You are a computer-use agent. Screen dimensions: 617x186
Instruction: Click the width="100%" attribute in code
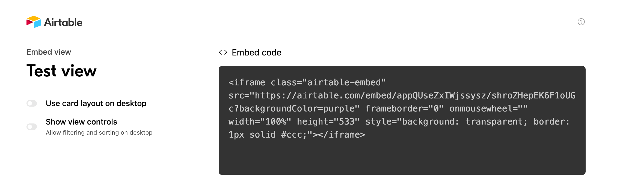pos(260,122)
